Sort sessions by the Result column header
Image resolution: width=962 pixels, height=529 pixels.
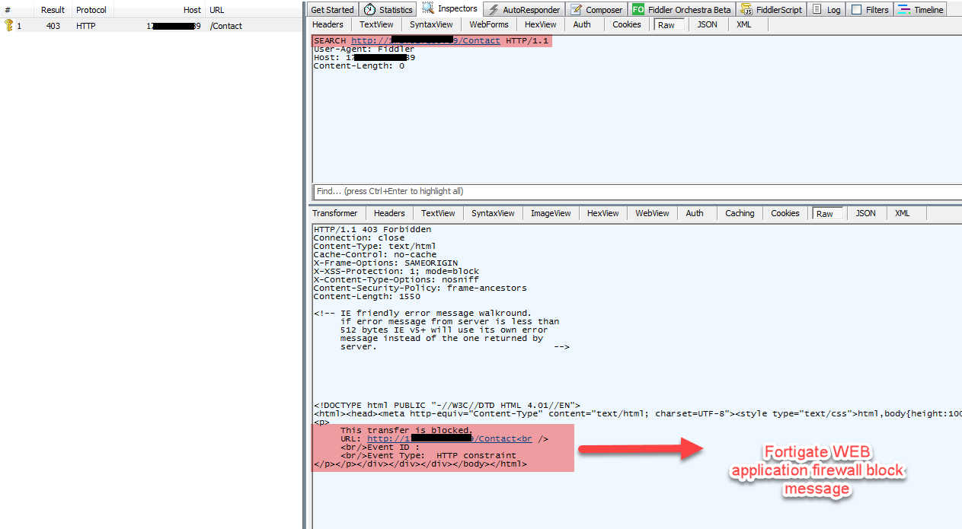click(53, 10)
